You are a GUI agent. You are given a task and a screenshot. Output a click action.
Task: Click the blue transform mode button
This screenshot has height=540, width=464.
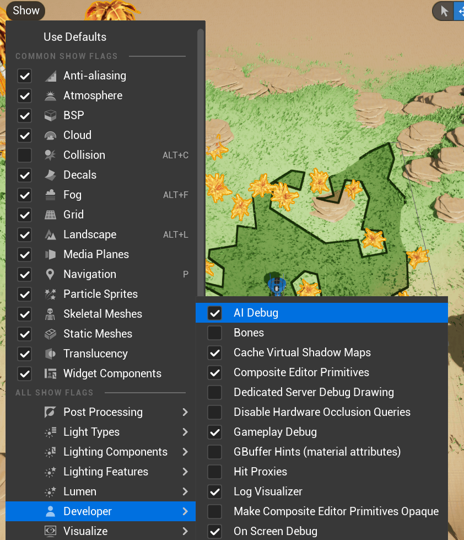coord(459,11)
